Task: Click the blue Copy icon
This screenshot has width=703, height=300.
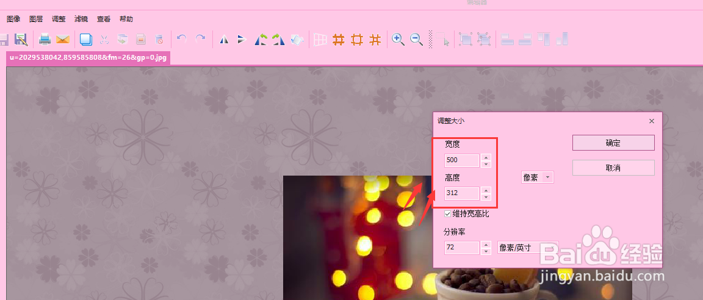Action: tap(86, 40)
